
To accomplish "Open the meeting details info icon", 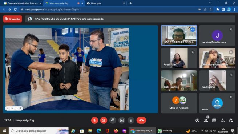I will (197, 120).
